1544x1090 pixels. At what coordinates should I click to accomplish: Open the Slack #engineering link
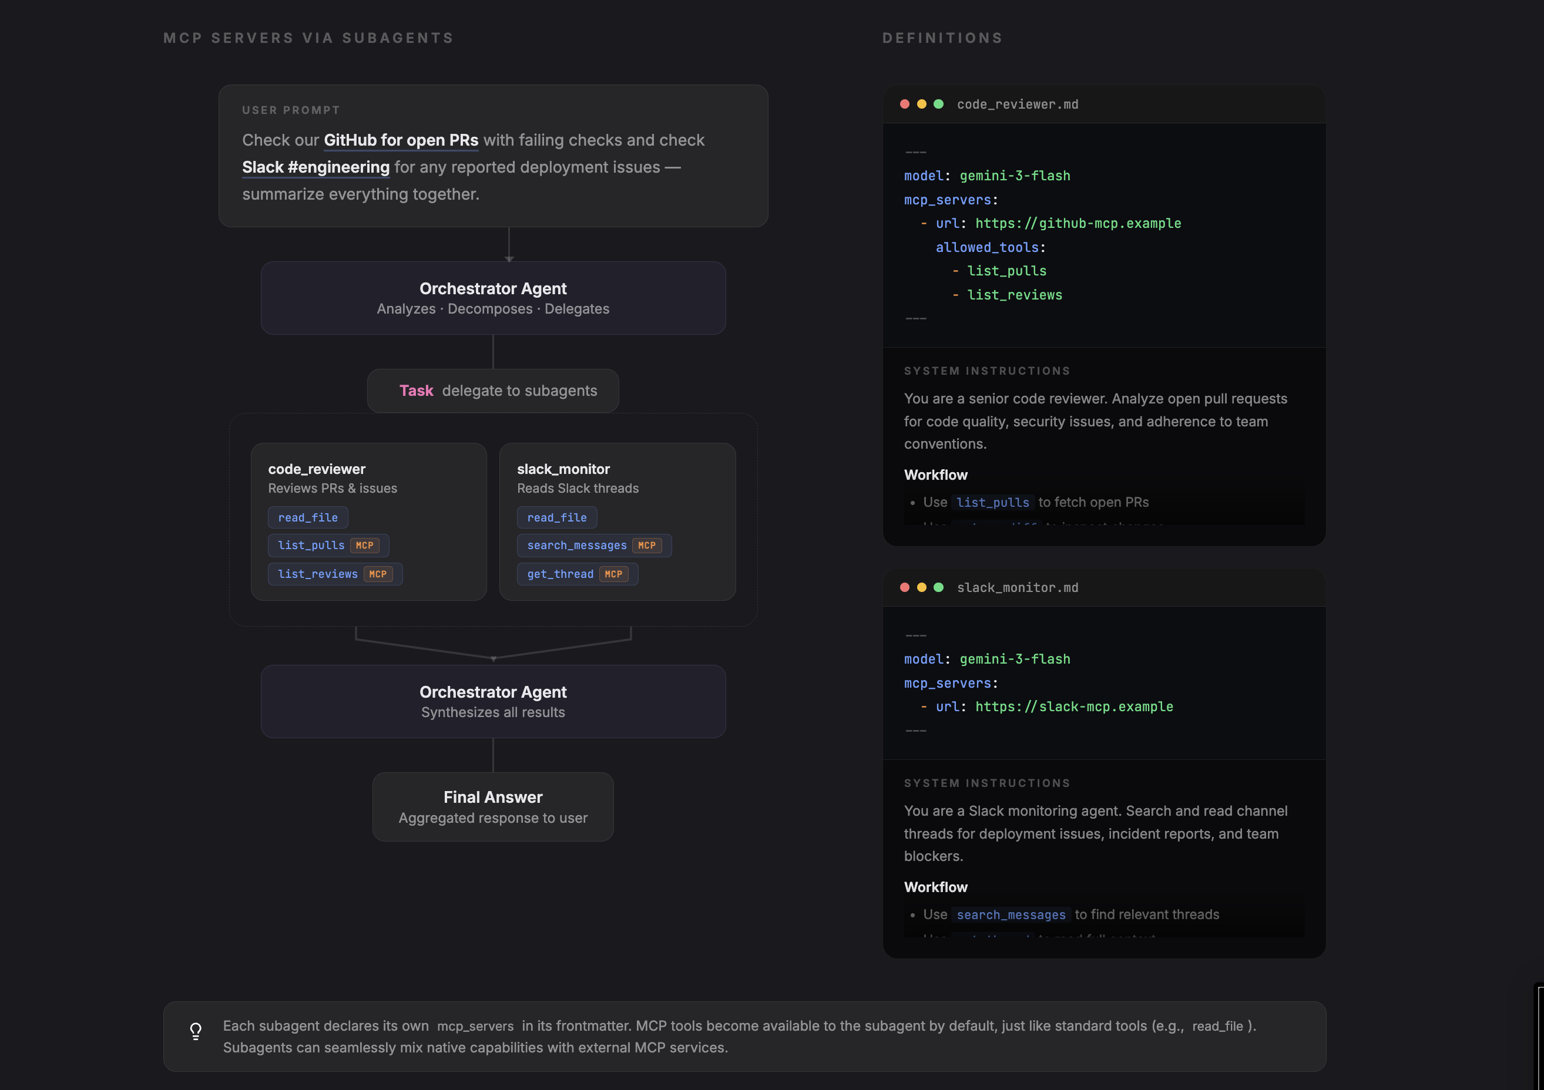pyautogui.click(x=315, y=167)
